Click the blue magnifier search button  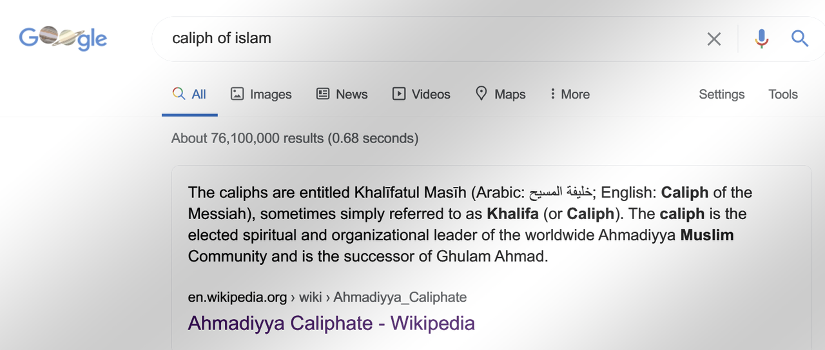pyautogui.click(x=799, y=39)
